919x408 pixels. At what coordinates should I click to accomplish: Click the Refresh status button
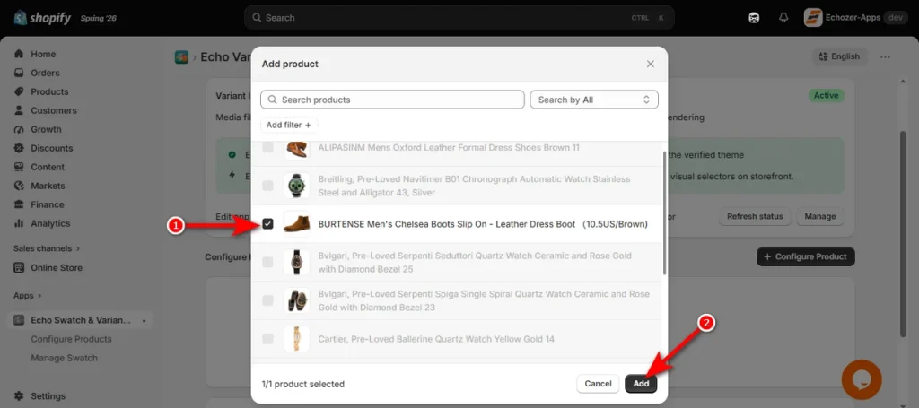tap(755, 216)
